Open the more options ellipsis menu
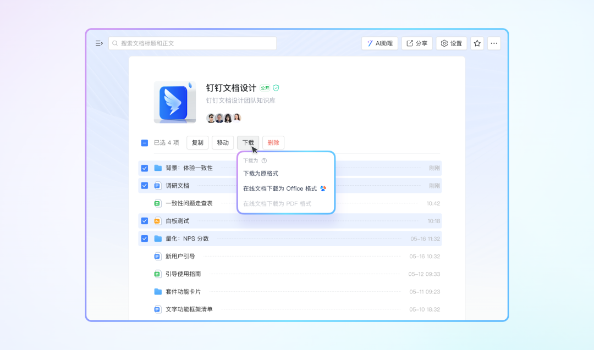 [x=494, y=43]
